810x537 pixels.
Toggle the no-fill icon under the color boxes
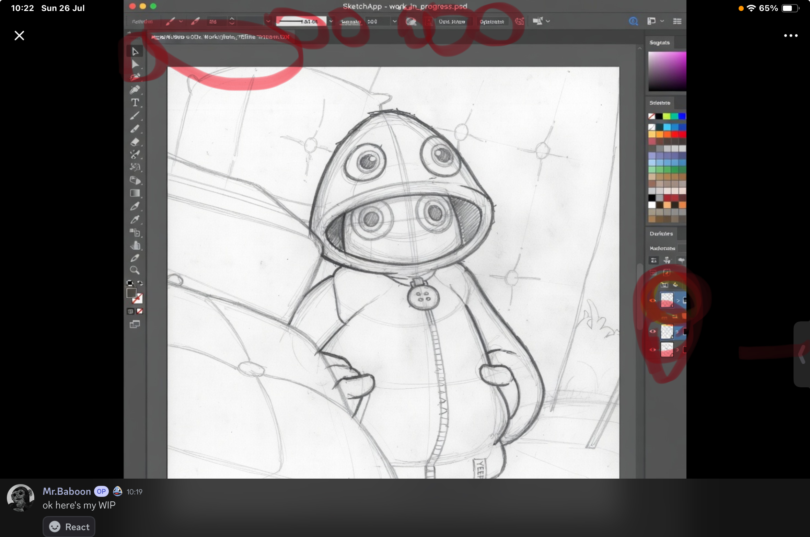coord(140,311)
